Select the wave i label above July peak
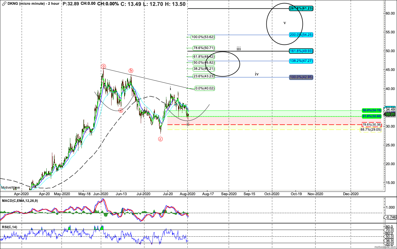 (x=170, y=89)
